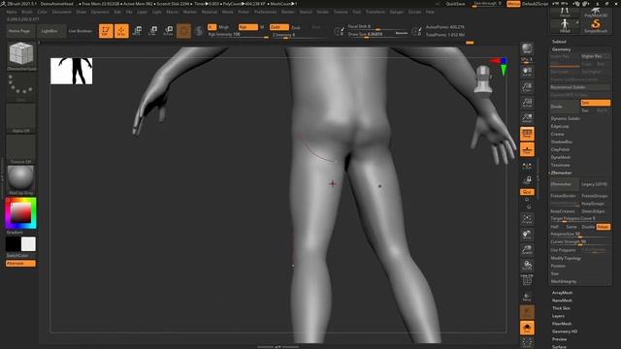Open the stroke type dots selector
The height and width of the screenshot is (349, 621).
click(20, 85)
